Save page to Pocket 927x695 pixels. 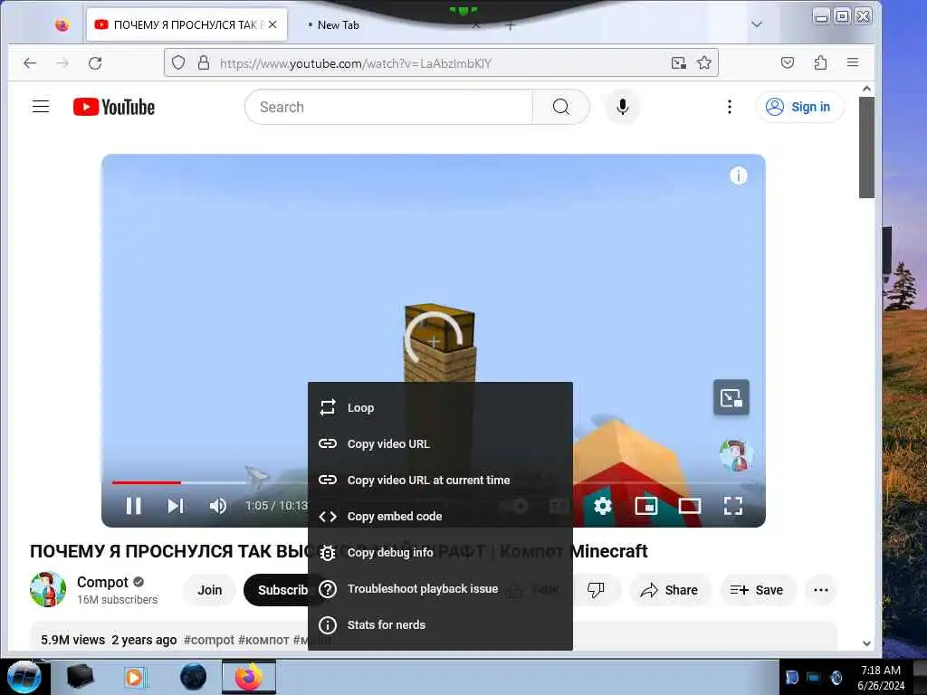pyautogui.click(x=788, y=62)
